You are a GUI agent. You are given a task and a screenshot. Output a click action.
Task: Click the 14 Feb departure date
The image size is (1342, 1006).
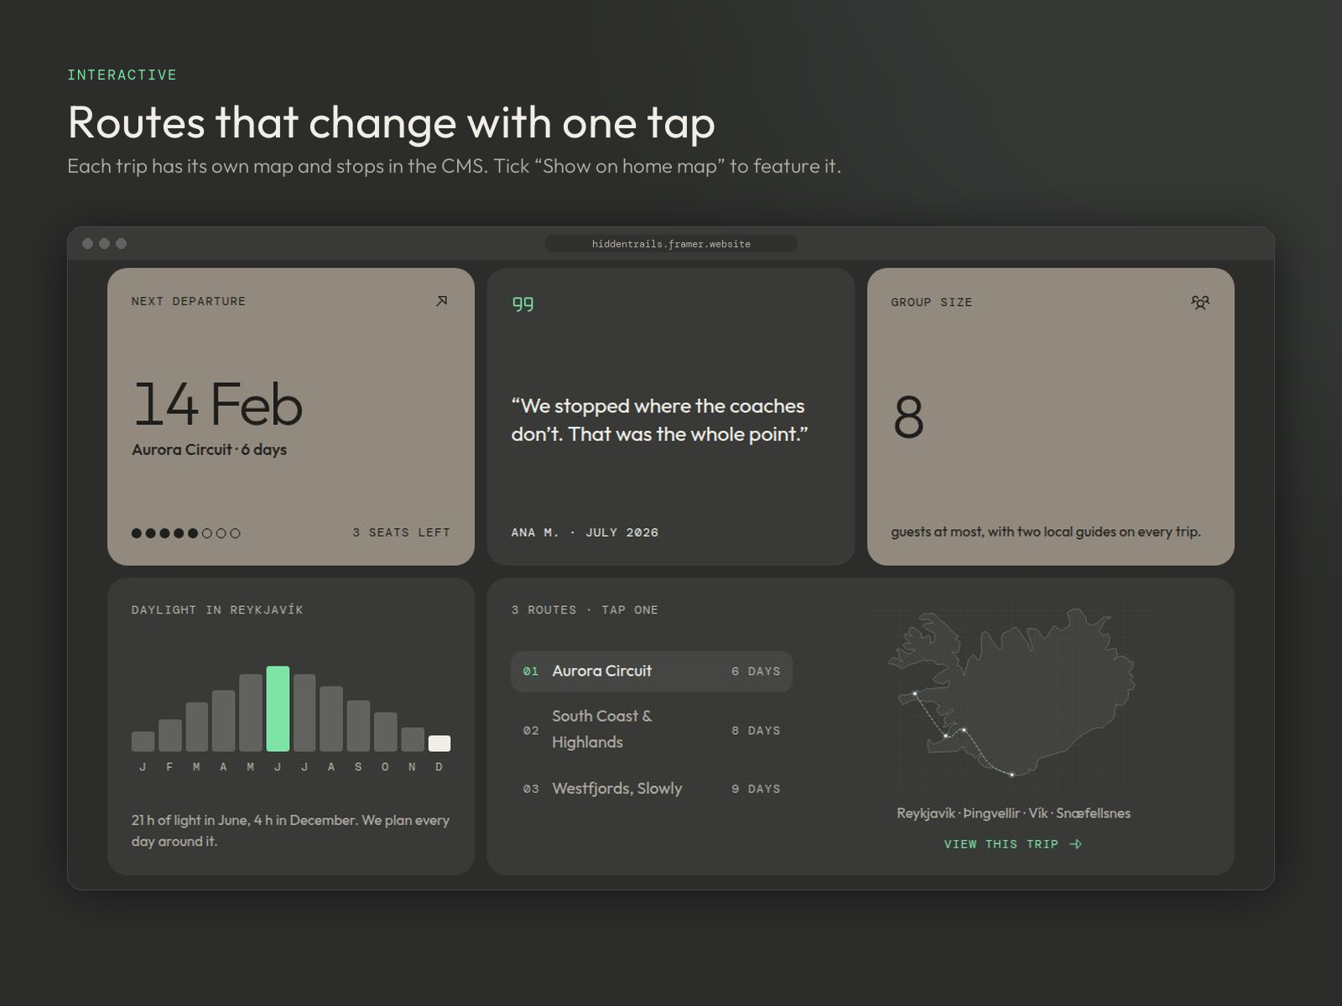coord(217,404)
